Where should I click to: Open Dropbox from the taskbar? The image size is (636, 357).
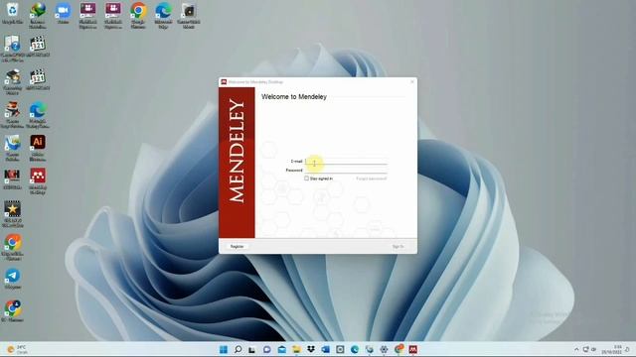(x=311, y=349)
